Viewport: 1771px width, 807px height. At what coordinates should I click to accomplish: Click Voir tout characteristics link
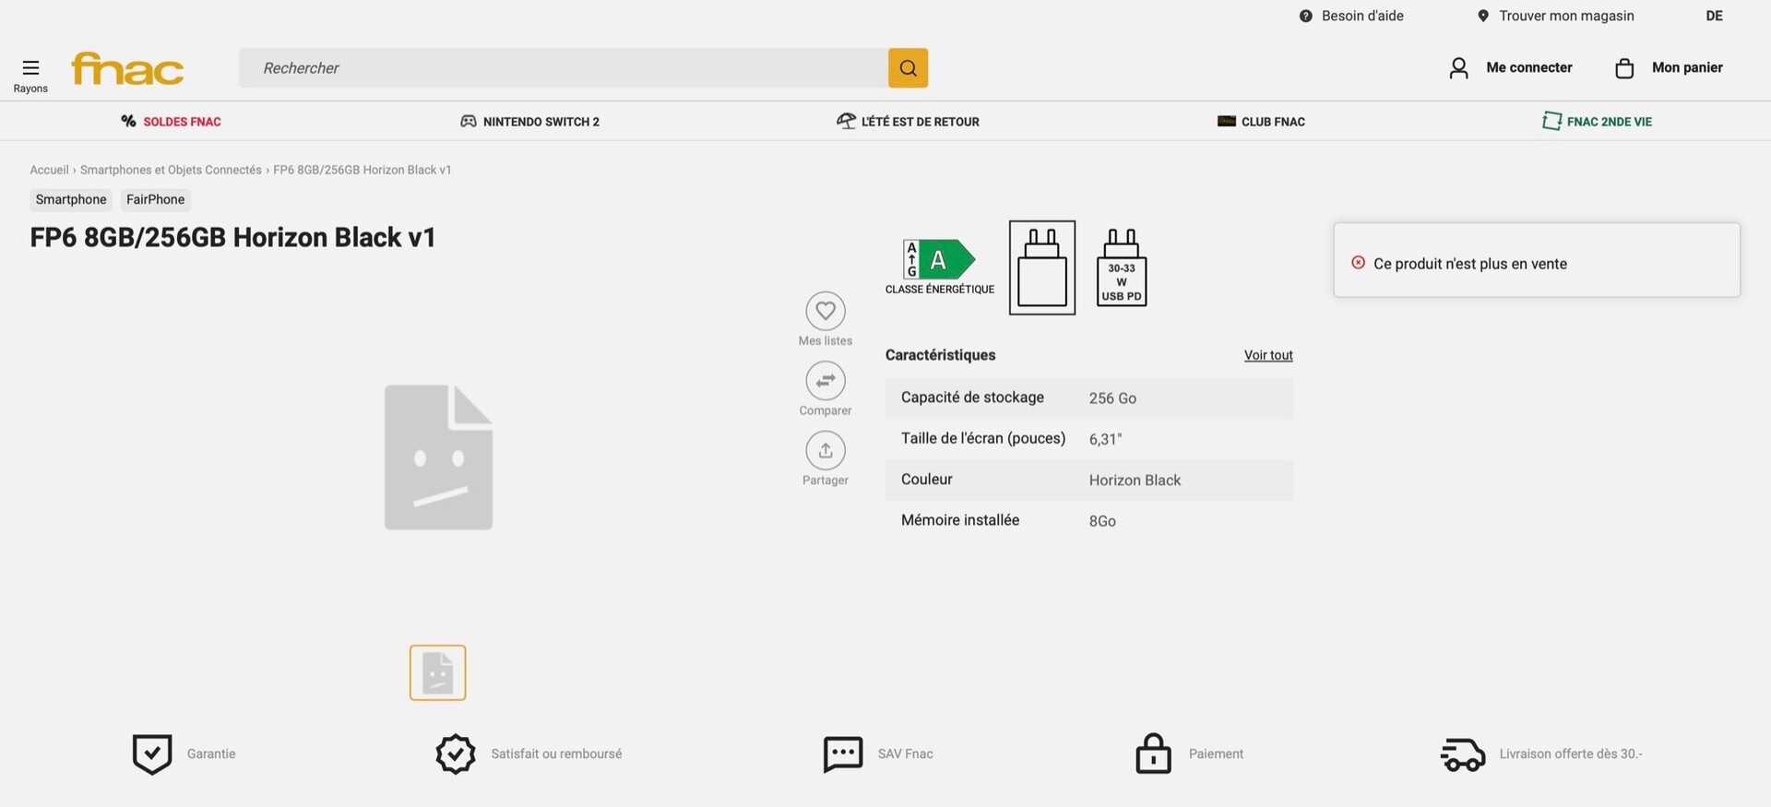1268,355
